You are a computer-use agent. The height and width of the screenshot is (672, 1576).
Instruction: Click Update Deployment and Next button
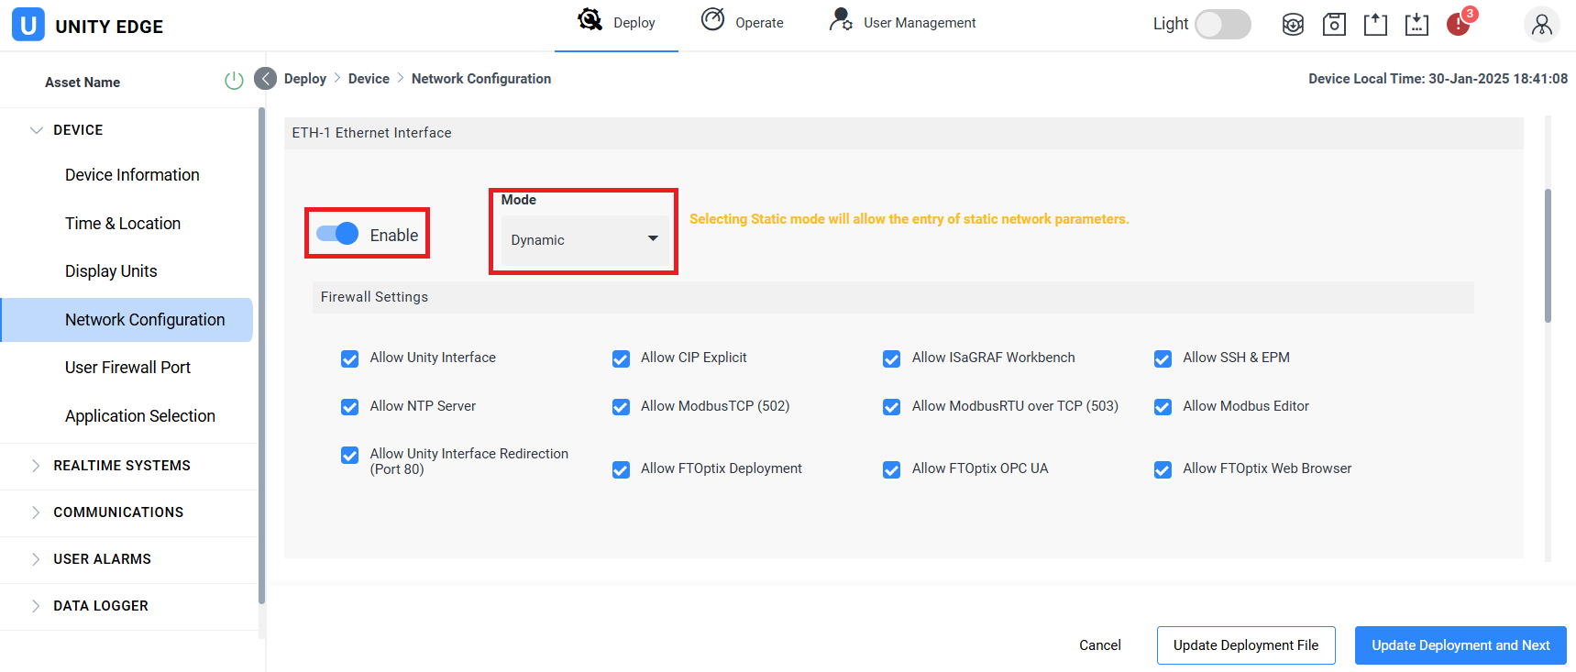pyautogui.click(x=1460, y=645)
